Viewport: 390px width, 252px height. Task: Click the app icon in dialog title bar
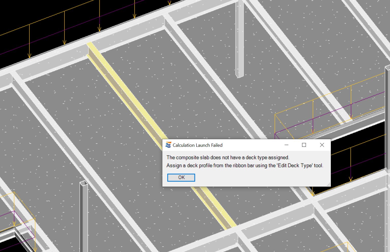pyautogui.click(x=168, y=145)
